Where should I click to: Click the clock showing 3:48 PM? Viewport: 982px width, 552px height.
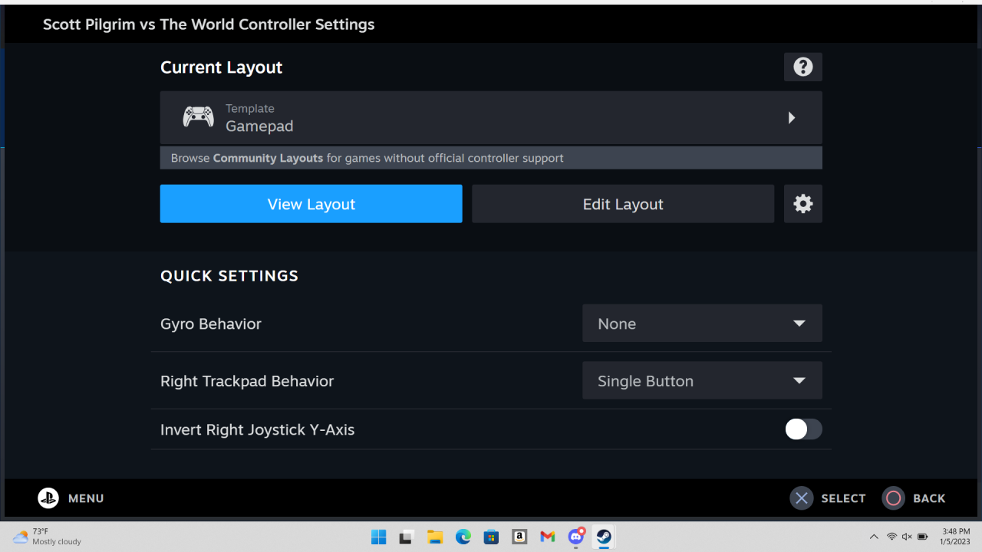click(954, 537)
